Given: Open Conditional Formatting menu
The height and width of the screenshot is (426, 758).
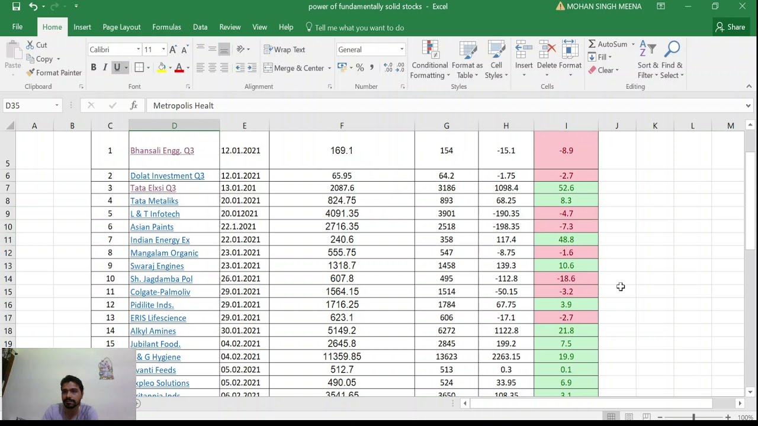Looking at the screenshot, I should pos(430,59).
